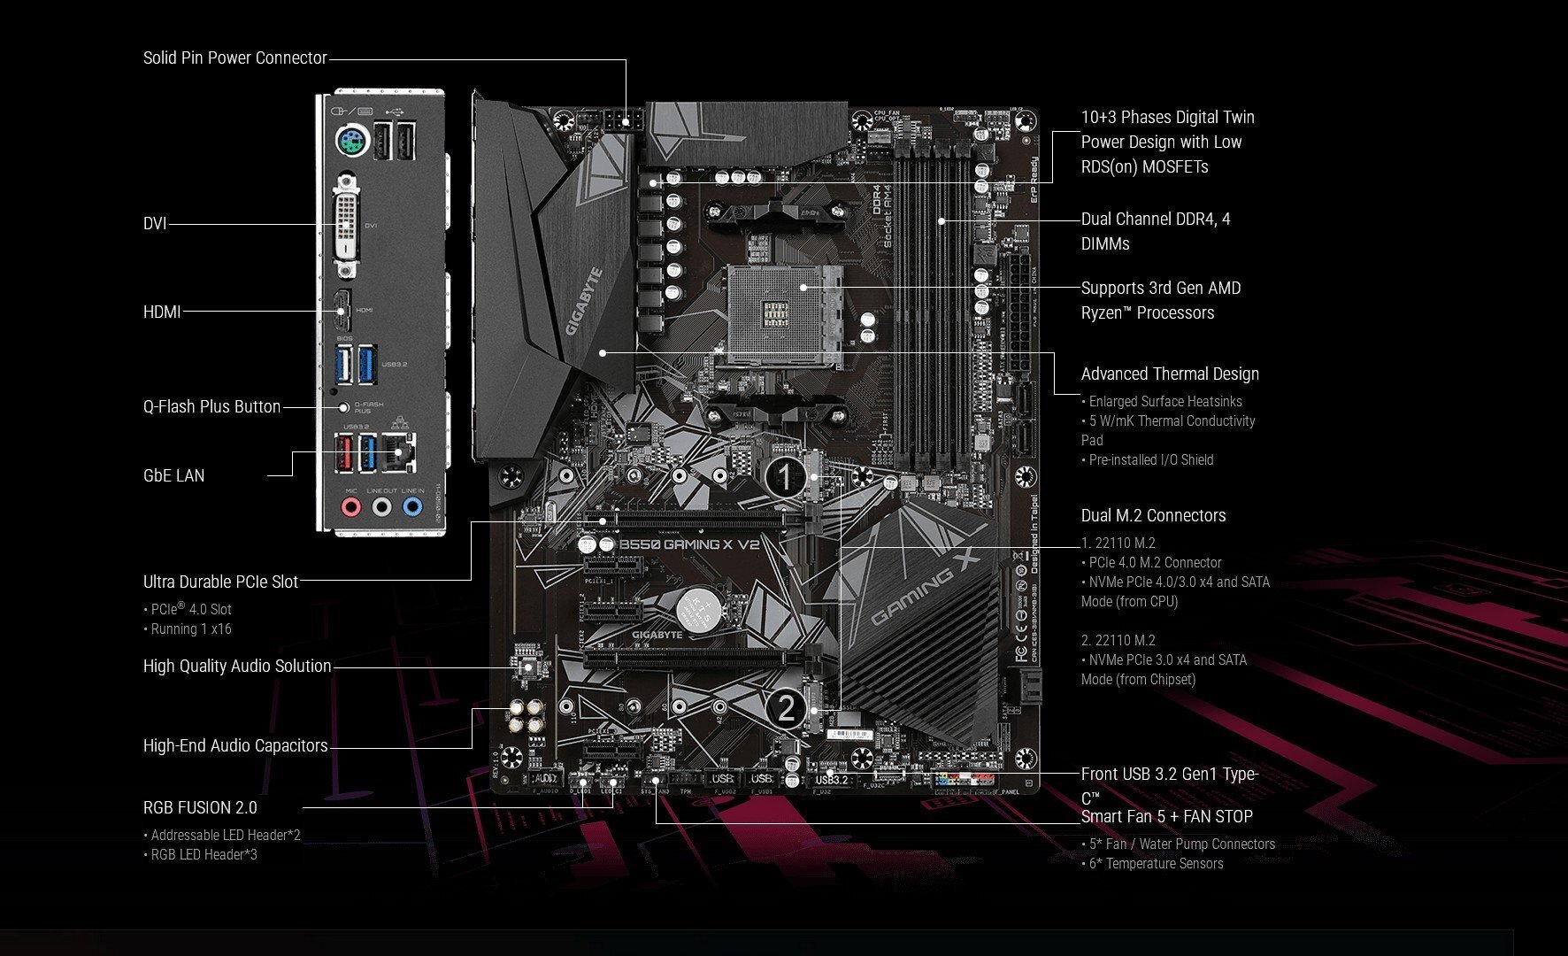
Task: Click the red USB 3.2 port
Action: pos(344,451)
